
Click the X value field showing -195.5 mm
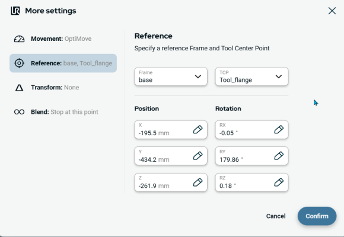171,130
